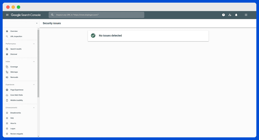259x140 pixels.
Task: Click the sidebar scroll down arrow
Action: click(x=38, y=136)
